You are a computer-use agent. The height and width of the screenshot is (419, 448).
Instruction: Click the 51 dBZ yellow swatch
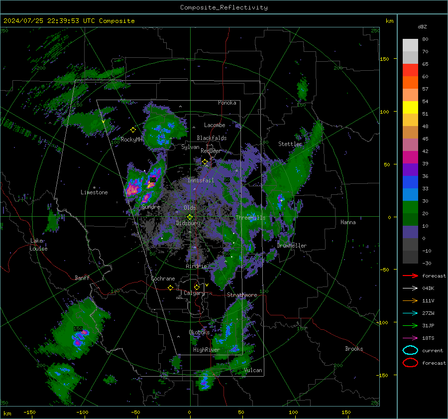(410, 108)
